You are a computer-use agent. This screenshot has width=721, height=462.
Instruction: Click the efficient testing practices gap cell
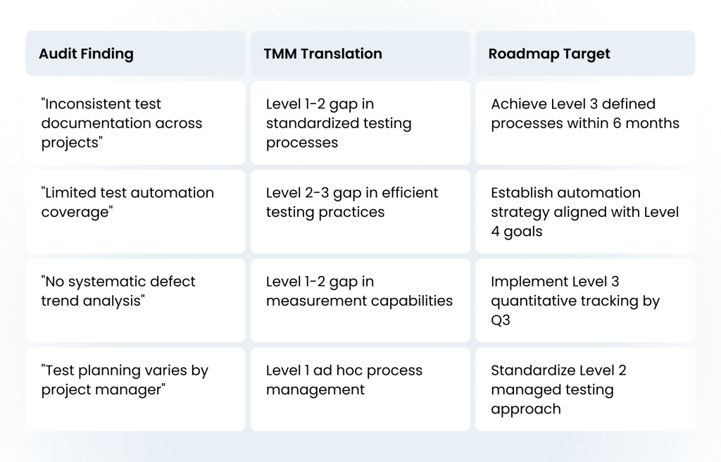[360, 212]
